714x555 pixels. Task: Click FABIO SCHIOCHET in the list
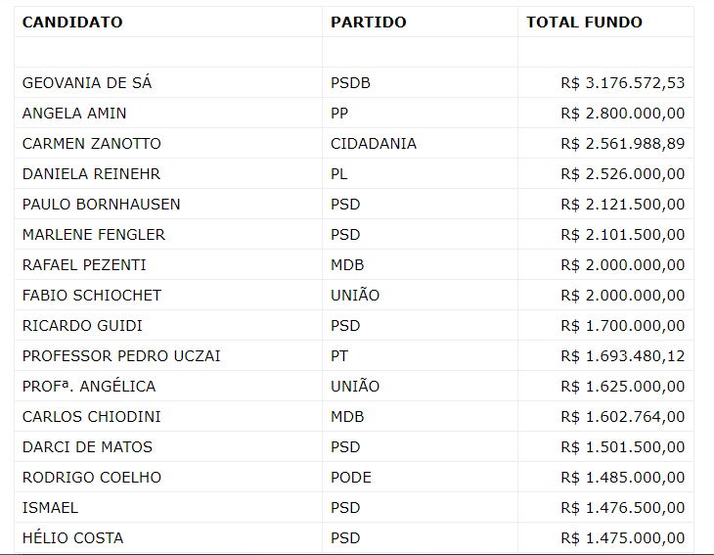tap(92, 296)
